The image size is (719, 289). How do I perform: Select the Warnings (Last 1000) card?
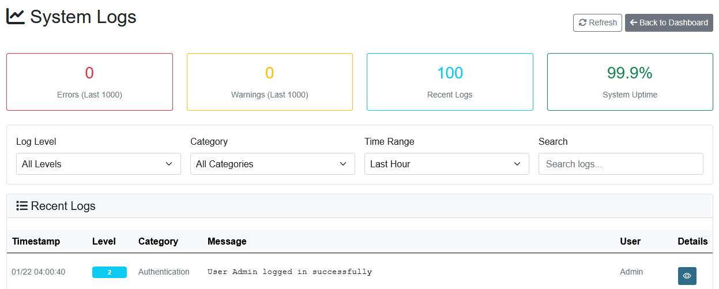tap(269, 82)
